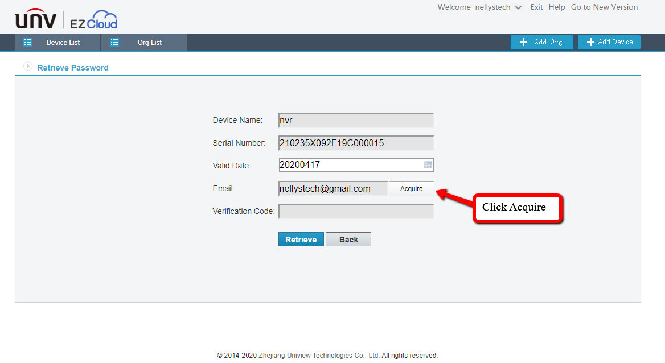This screenshot has height=363, width=665.
Task: Switch to the Org List tab
Action: [144, 42]
